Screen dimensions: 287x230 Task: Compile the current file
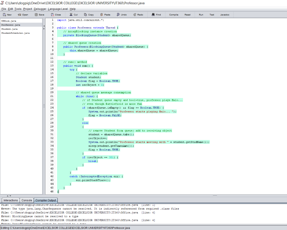tap(173, 15)
